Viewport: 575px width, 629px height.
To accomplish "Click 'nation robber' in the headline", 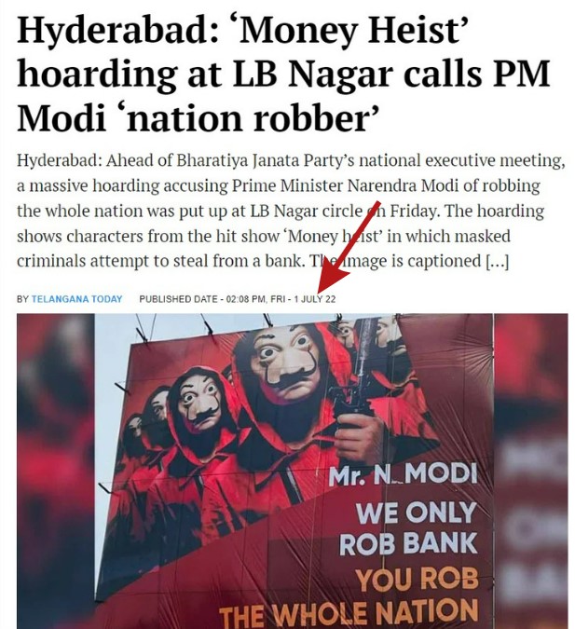I will click(253, 118).
